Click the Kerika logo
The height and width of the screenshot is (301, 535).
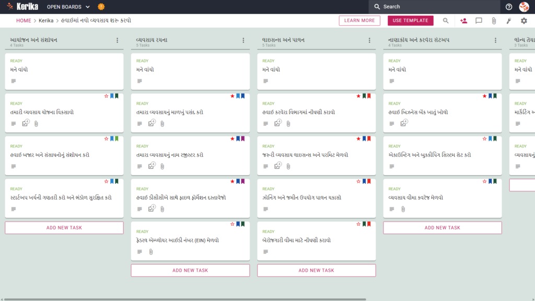pos(22,6)
